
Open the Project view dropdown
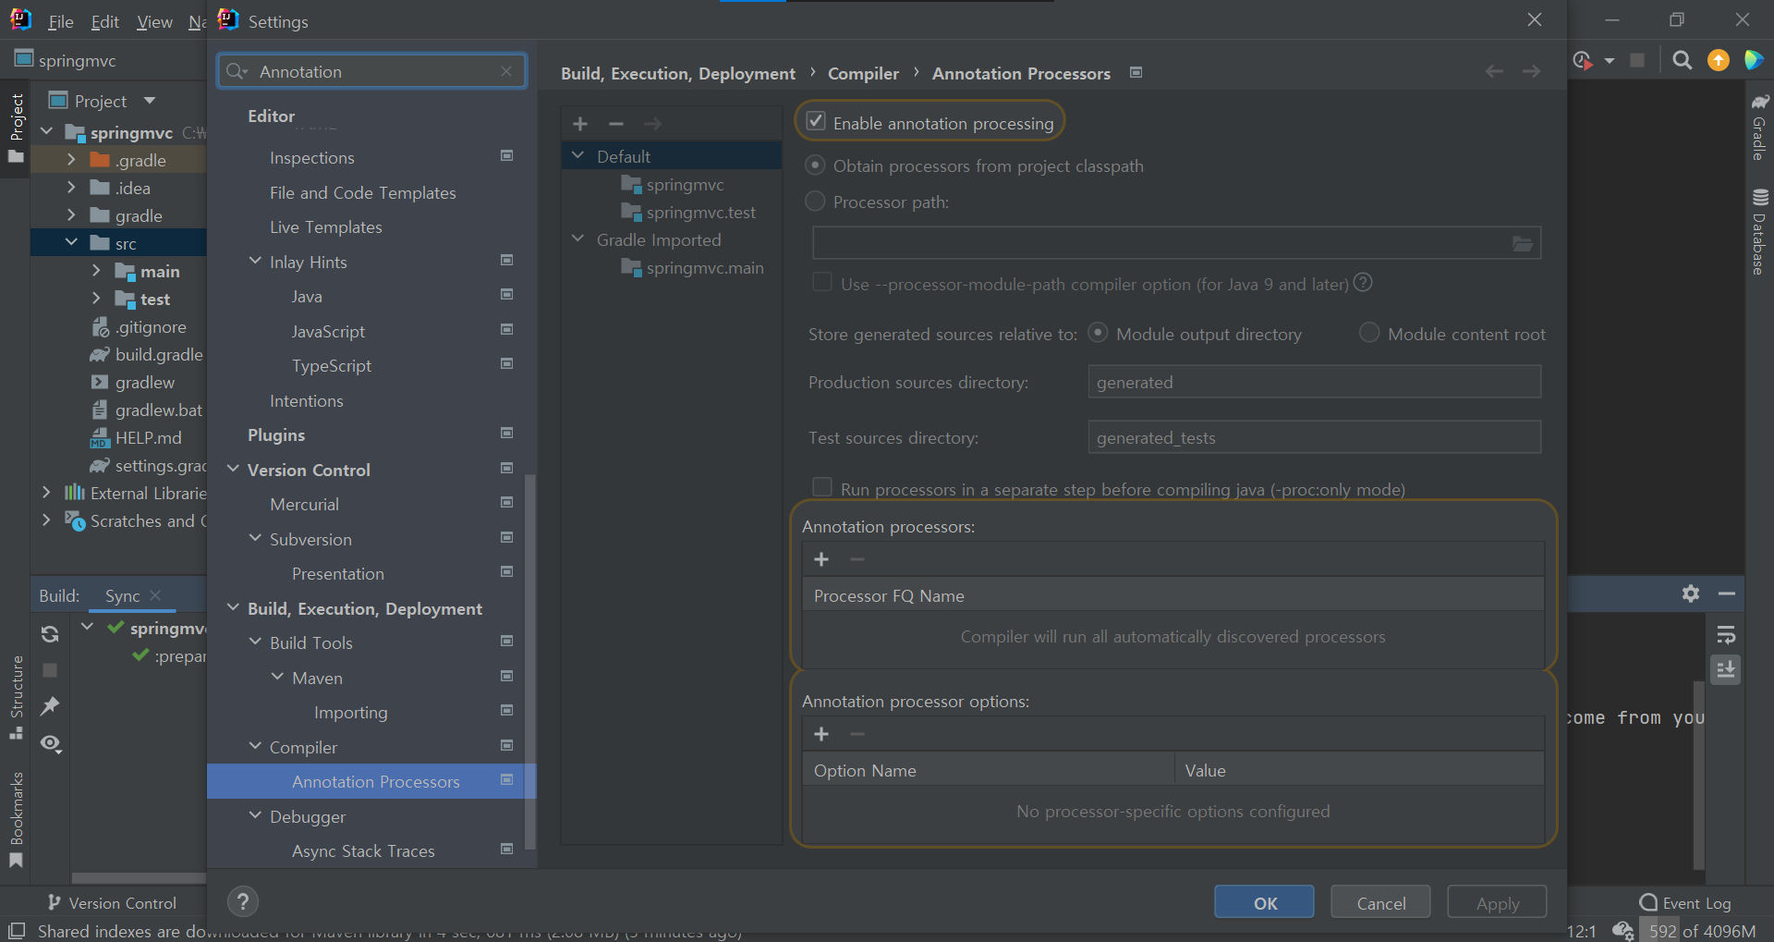coord(150,101)
